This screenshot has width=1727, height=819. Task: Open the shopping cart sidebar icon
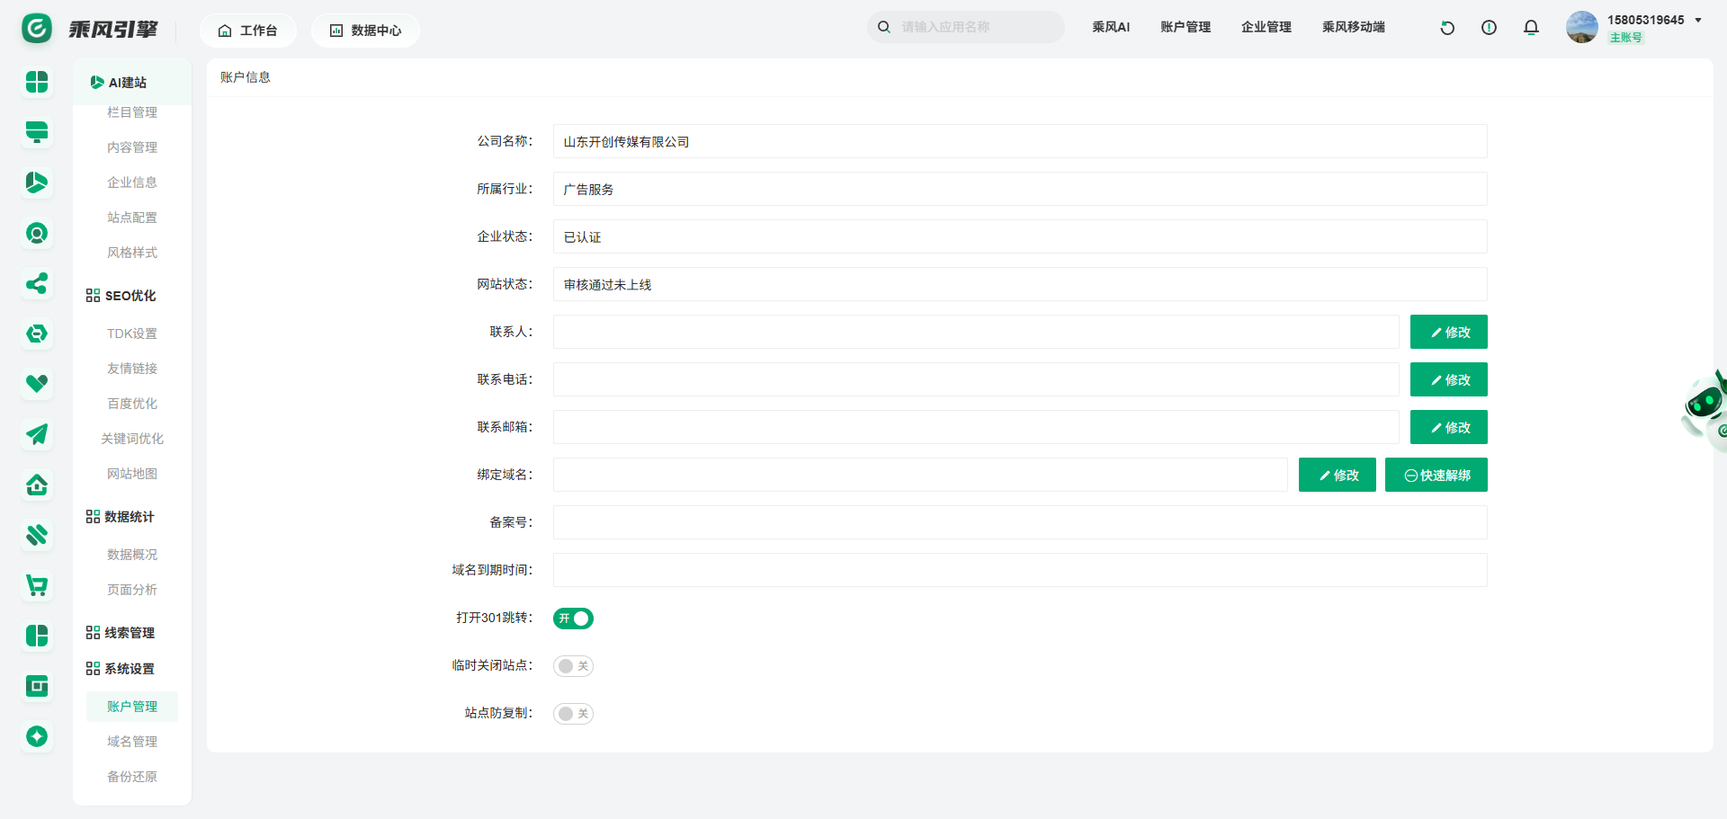tap(37, 586)
